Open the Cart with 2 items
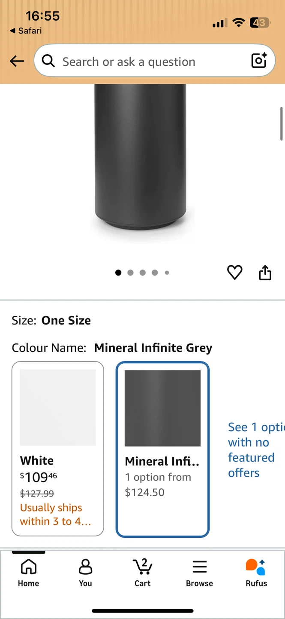 [143, 572]
